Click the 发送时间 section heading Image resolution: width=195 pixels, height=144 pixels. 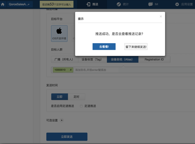tap(52, 85)
